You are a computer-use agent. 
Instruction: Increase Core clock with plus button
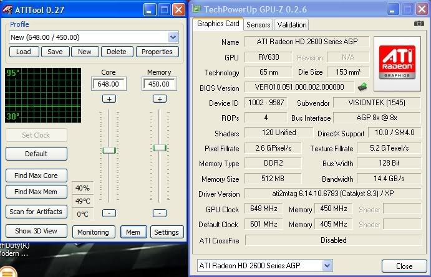point(109,99)
